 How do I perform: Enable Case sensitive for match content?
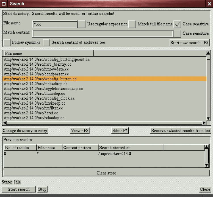(177, 34)
